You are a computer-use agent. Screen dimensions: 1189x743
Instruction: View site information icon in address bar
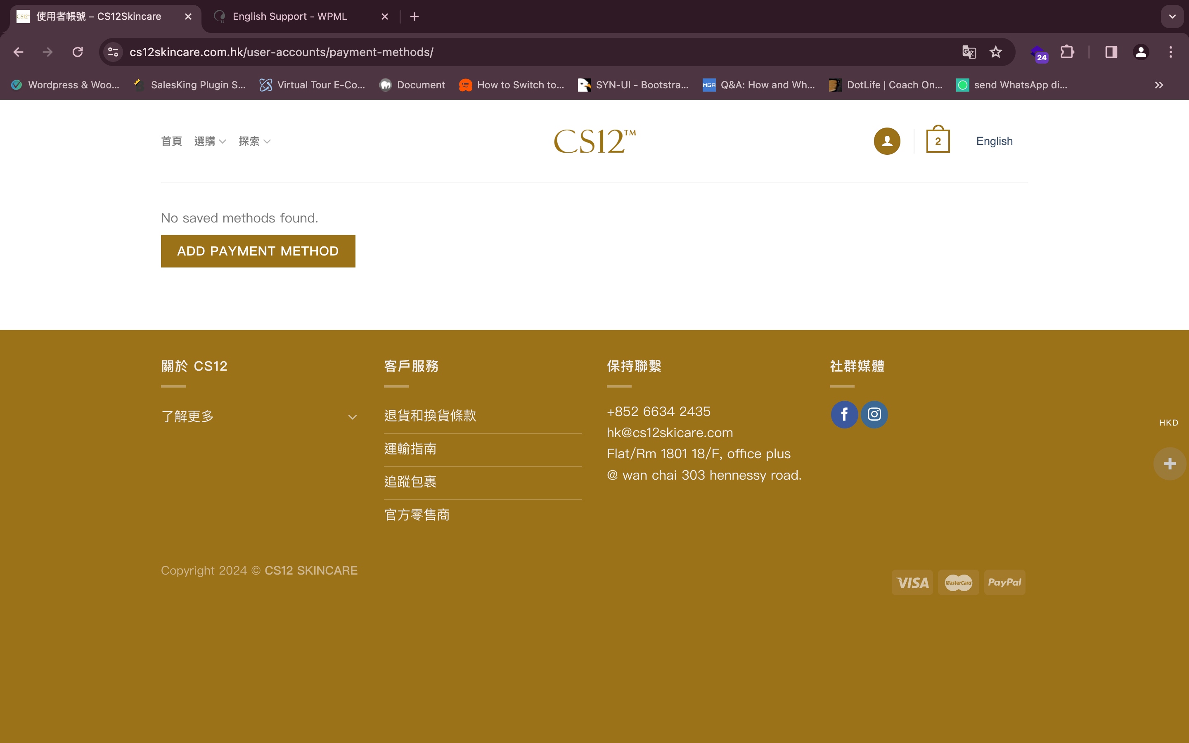point(114,52)
